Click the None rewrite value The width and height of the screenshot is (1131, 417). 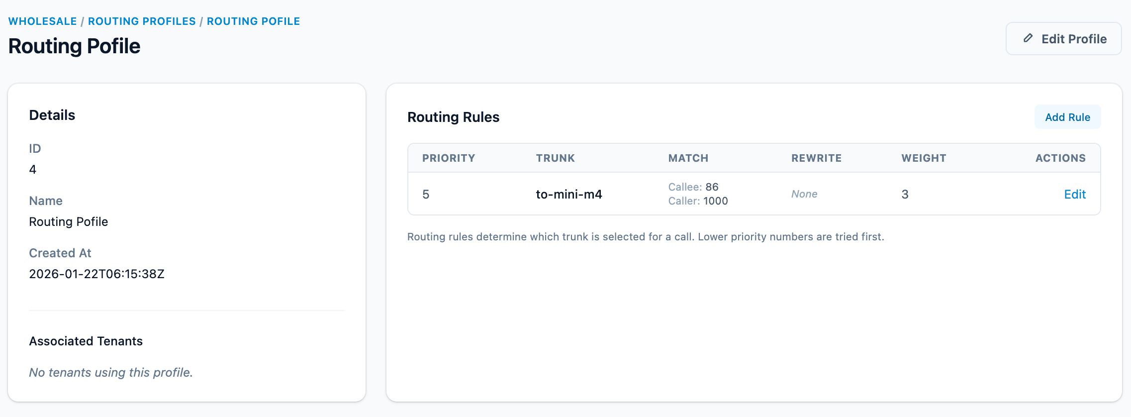coord(804,194)
